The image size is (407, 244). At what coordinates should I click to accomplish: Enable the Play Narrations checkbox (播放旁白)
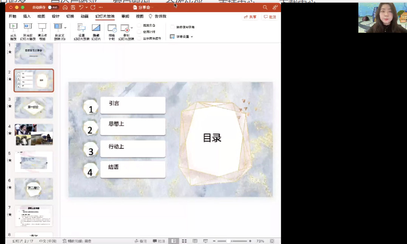[139, 25]
